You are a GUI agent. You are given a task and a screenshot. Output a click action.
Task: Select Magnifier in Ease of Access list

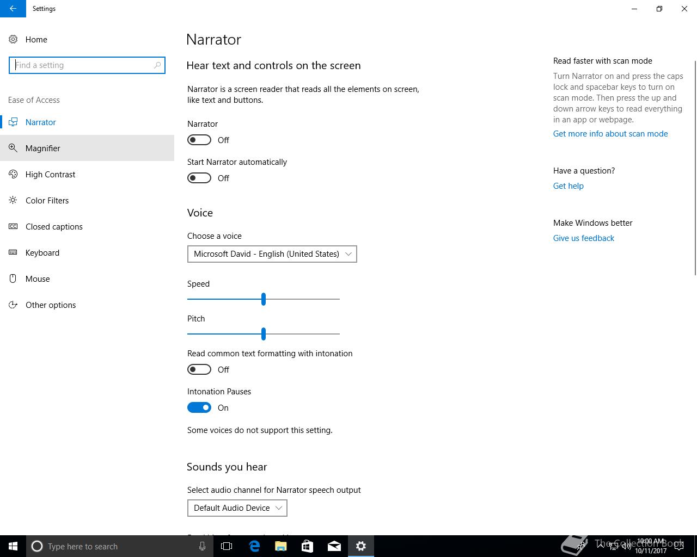(87, 148)
